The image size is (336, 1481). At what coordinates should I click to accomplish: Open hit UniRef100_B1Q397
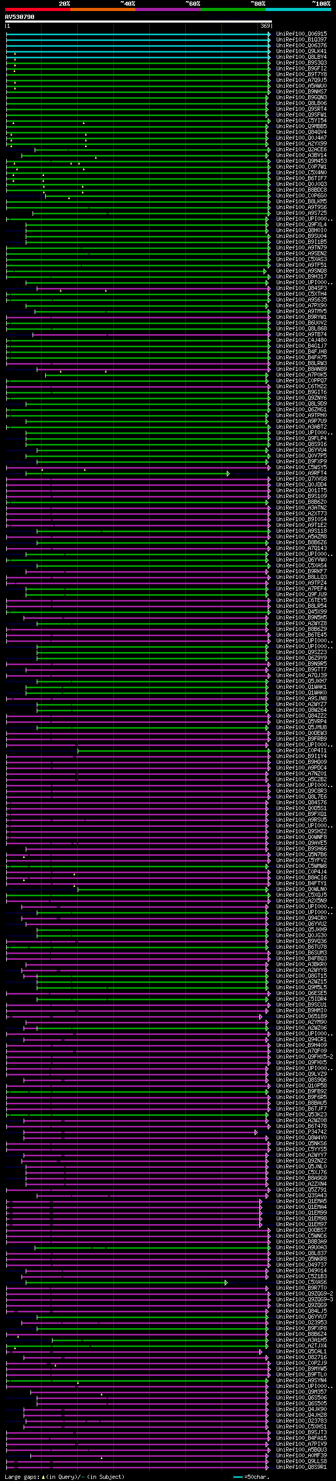click(x=301, y=40)
